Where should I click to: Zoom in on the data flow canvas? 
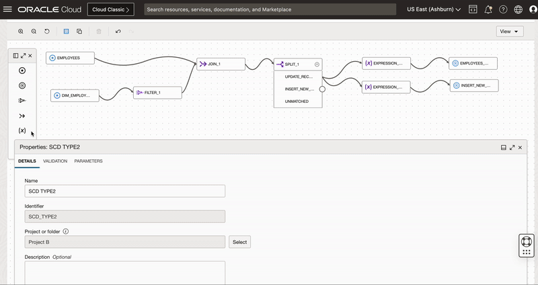(21, 31)
